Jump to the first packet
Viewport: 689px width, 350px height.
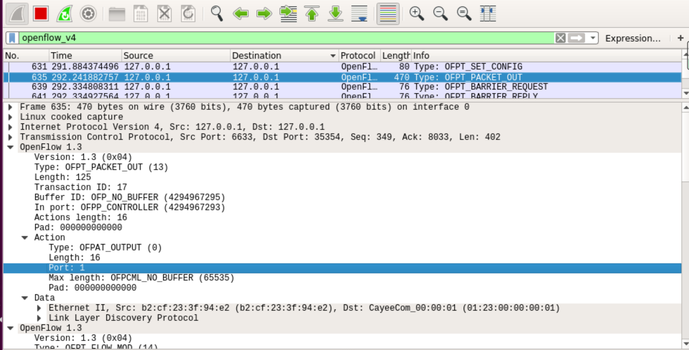312,13
